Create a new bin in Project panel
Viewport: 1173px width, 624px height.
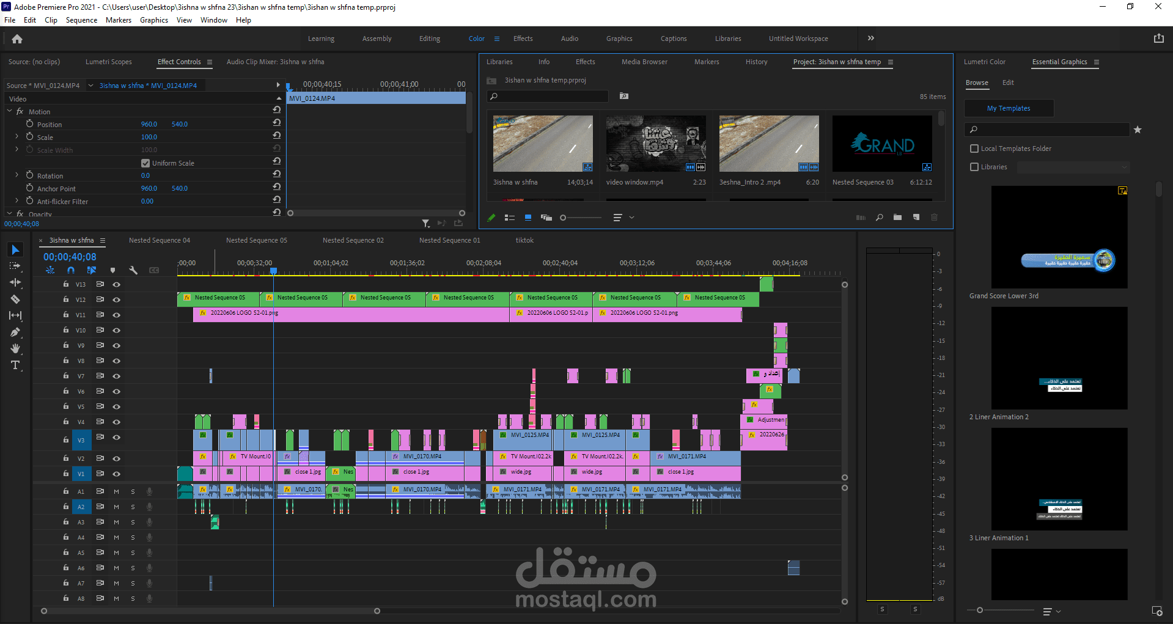pyautogui.click(x=897, y=218)
